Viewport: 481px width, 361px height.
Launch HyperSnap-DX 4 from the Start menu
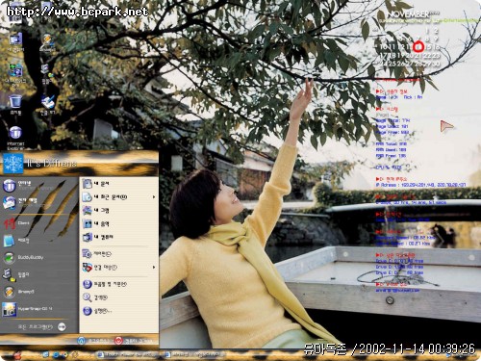pyautogui.click(x=27, y=309)
